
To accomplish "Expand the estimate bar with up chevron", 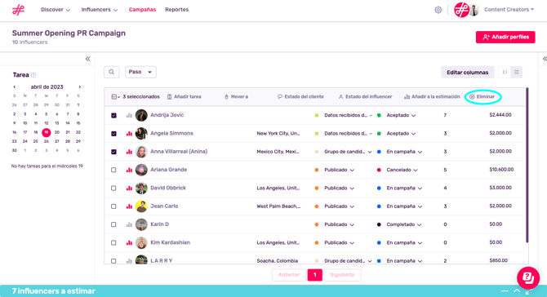I will point(517,290).
